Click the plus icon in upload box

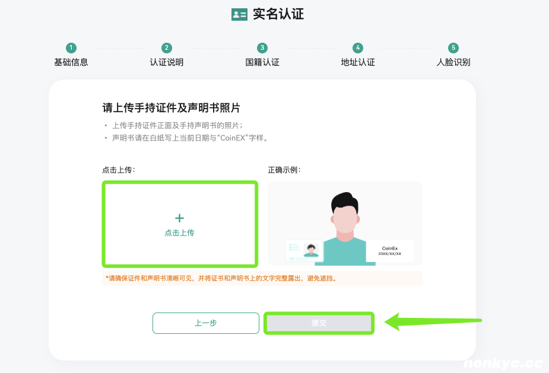(x=179, y=219)
